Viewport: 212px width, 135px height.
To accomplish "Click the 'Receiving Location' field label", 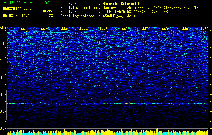I will point(79,8).
